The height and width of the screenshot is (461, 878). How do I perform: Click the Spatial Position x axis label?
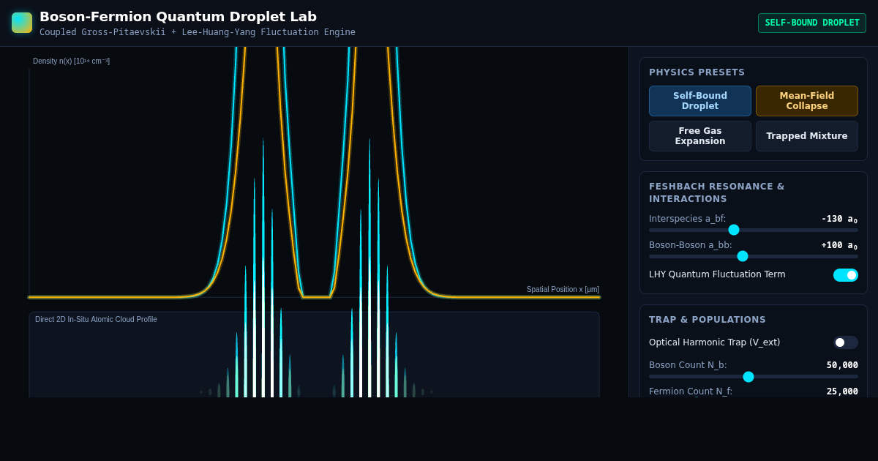563,290
